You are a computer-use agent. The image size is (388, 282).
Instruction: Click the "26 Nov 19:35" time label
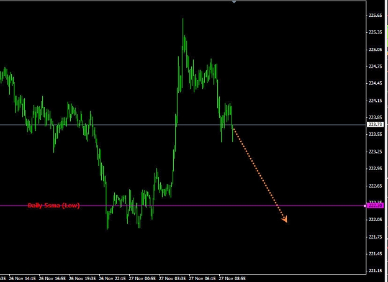click(83, 278)
